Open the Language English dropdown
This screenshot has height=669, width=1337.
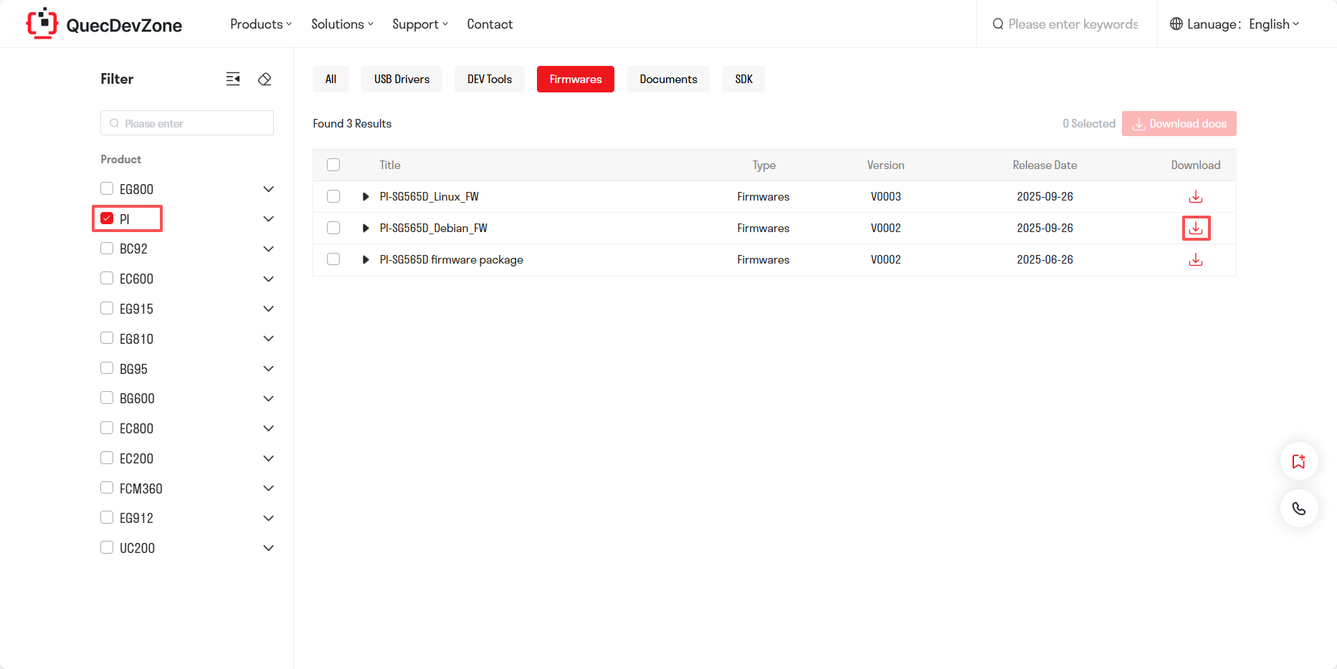[1236, 24]
